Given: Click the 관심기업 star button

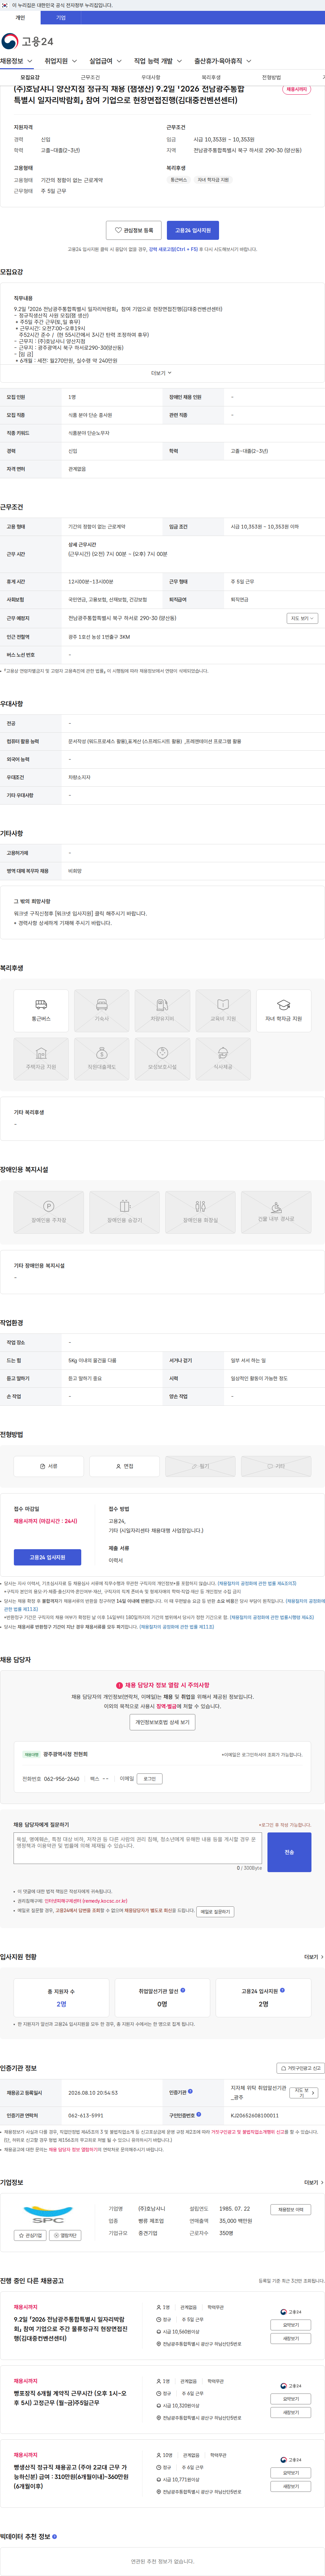Looking at the screenshot, I should (30, 2235).
